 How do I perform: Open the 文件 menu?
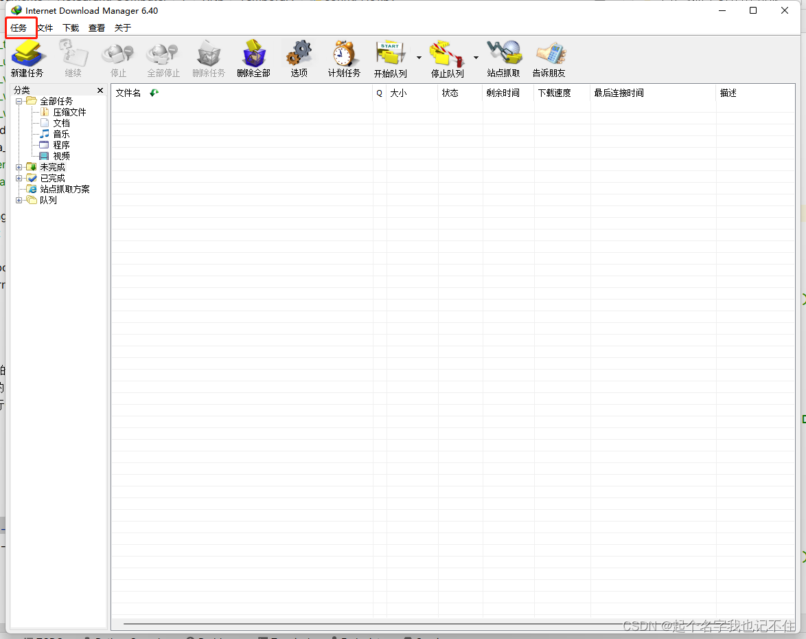(45, 27)
